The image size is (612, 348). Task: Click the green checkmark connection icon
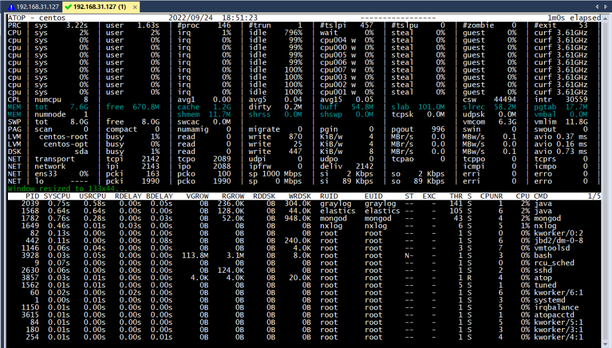coord(69,7)
